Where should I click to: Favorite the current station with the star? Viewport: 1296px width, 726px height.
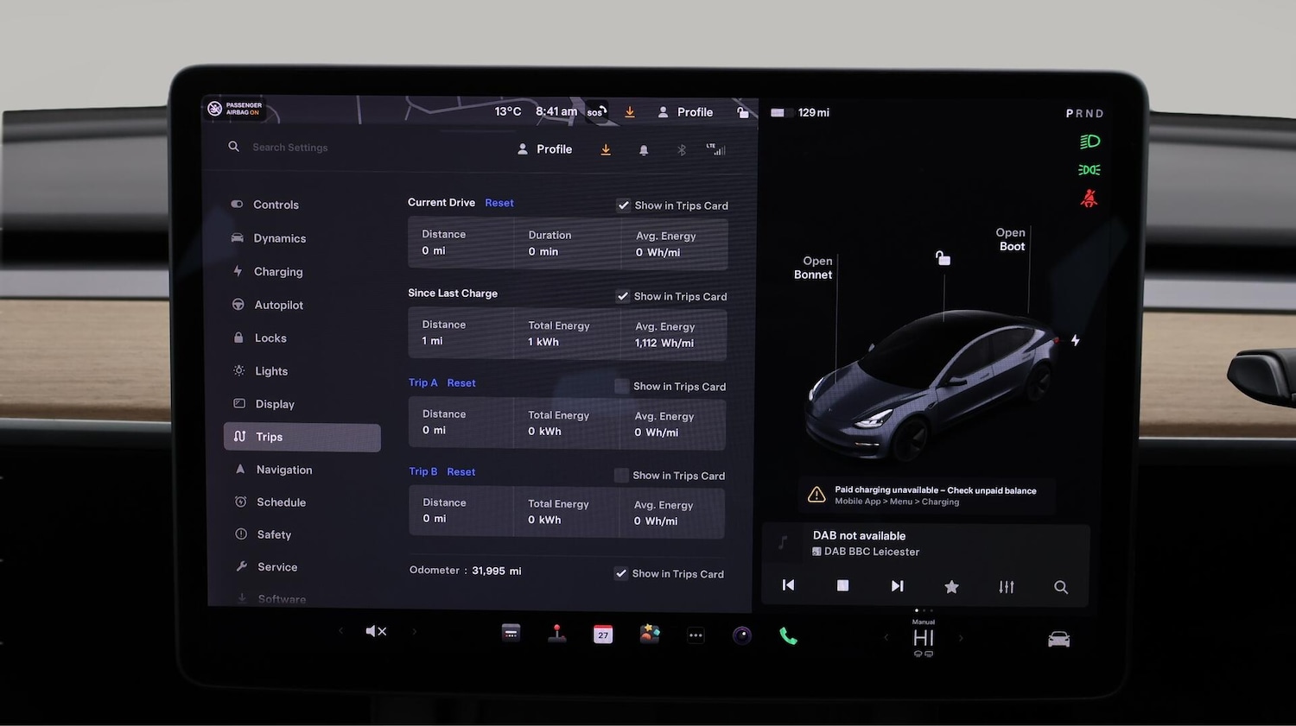(951, 586)
